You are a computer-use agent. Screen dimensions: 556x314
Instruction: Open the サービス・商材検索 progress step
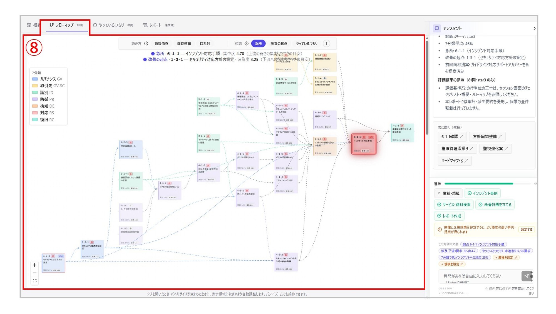point(454,205)
